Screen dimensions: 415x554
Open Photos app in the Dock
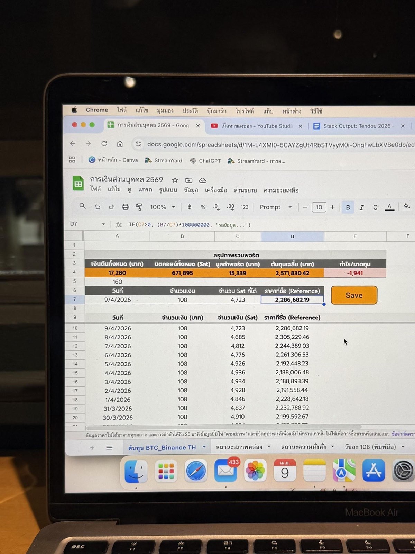pos(255,470)
